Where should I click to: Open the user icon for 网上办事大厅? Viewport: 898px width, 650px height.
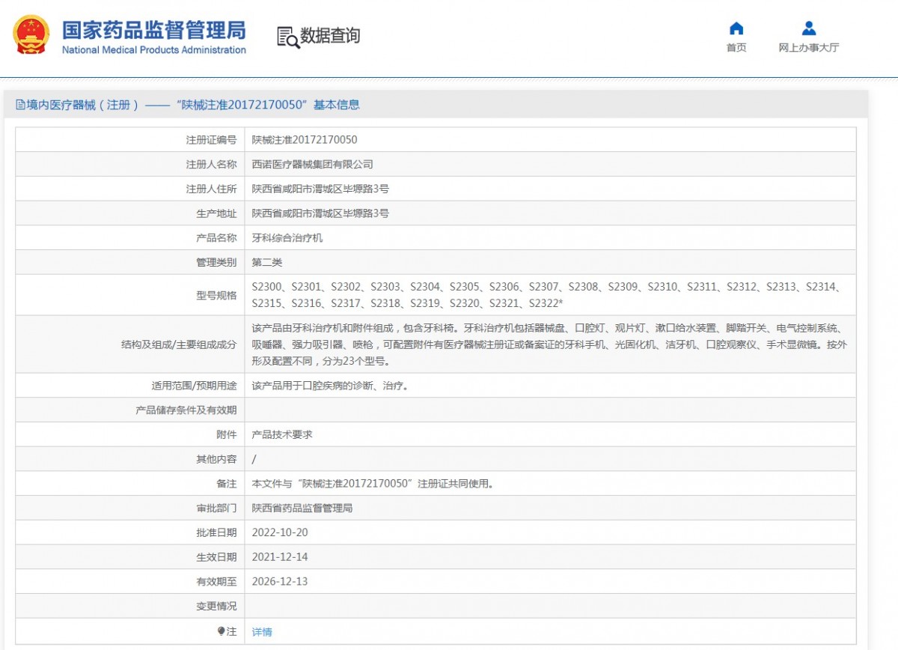(808, 28)
